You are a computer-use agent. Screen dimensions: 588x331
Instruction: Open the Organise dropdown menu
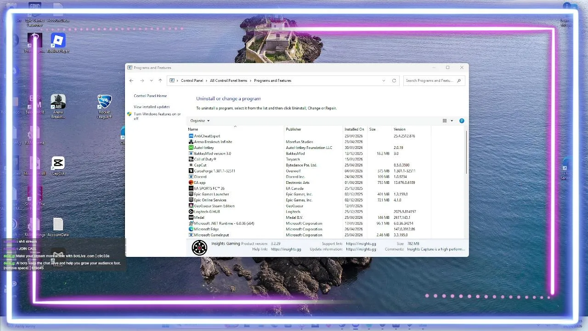coord(200,121)
